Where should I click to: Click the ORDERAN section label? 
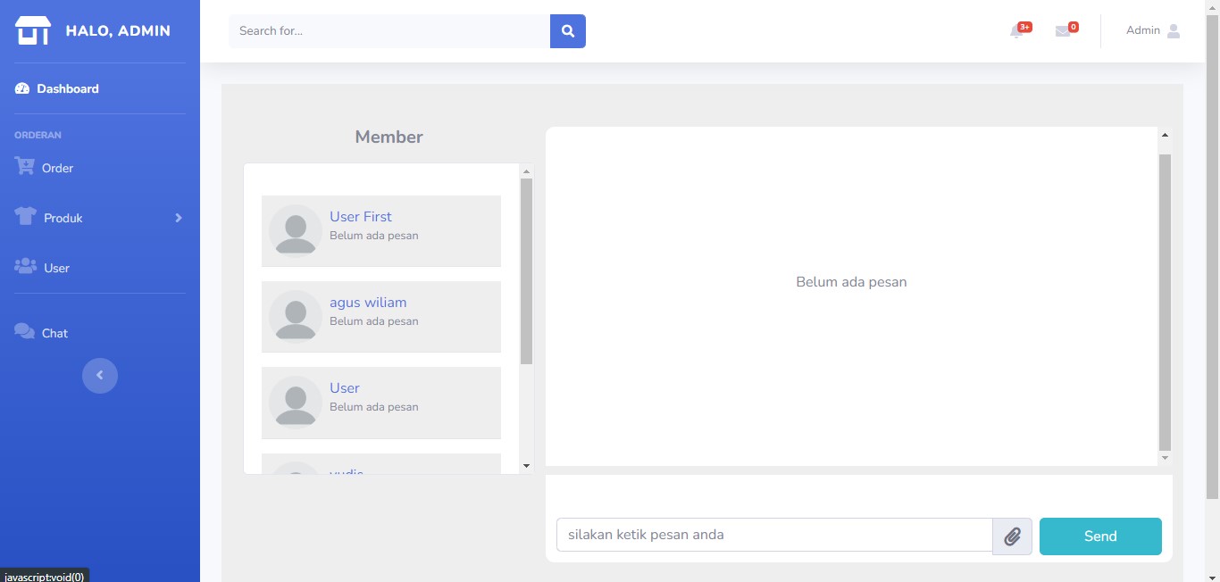click(x=38, y=136)
